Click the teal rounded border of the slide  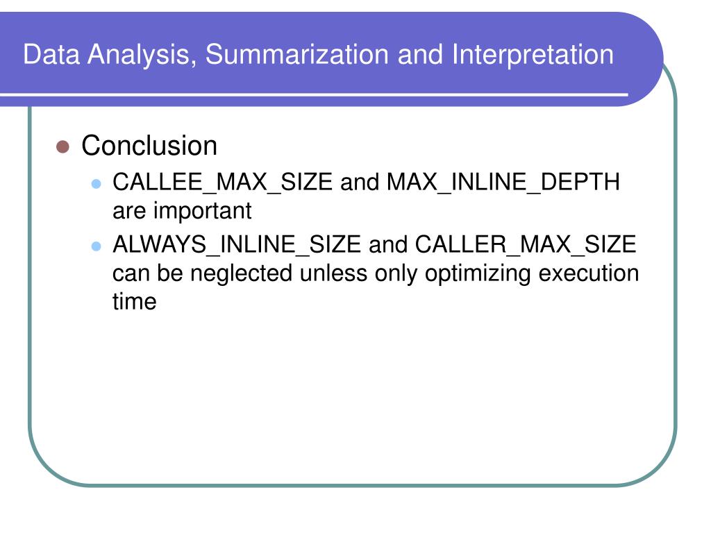pos(30,294)
